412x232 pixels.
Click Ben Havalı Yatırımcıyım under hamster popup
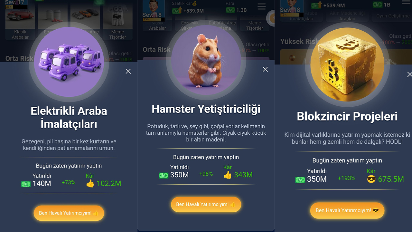206,205
